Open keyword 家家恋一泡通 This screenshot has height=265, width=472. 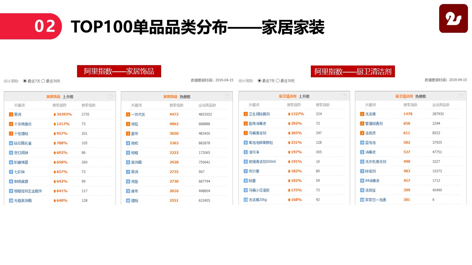(x=375, y=200)
